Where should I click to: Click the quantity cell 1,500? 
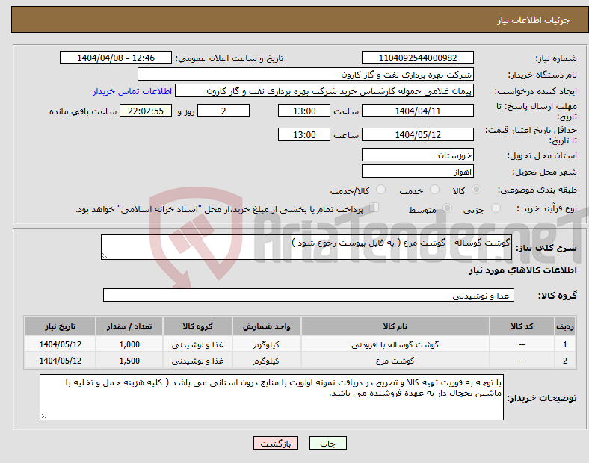129,361
